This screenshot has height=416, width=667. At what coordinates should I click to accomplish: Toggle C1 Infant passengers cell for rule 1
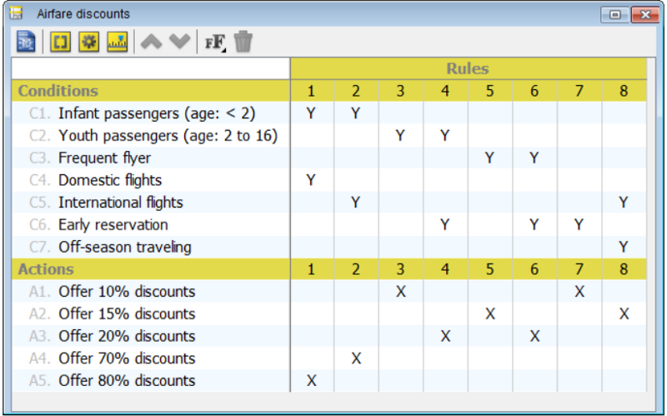click(311, 113)
